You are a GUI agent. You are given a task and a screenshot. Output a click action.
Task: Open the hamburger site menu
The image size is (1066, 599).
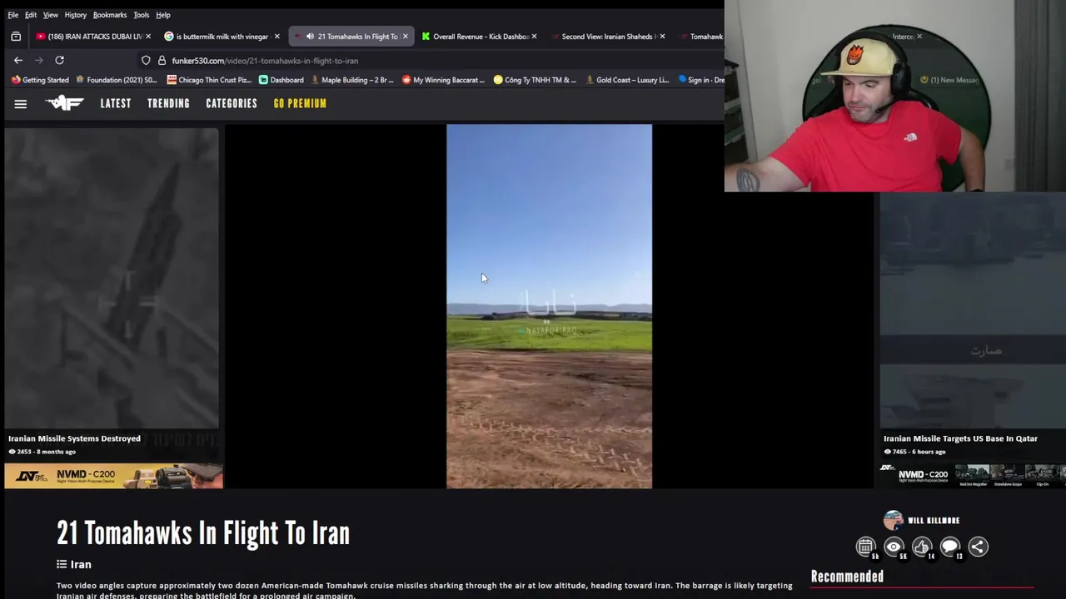point(21,104)
